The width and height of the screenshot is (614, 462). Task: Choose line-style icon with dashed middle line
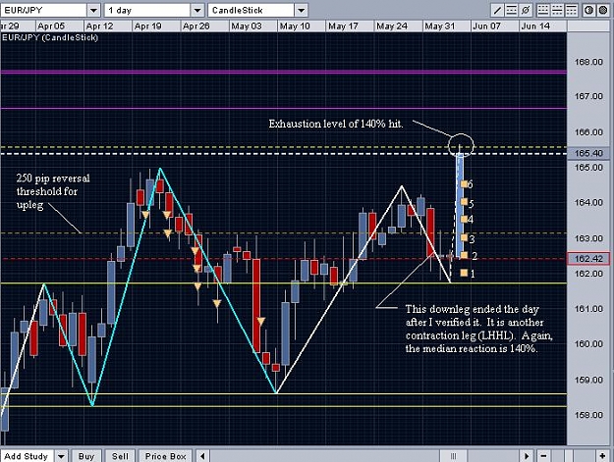(x=512, y=11)
